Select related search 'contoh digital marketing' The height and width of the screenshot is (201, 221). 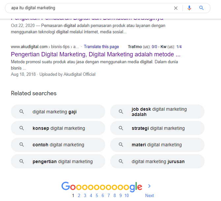pos(58,145)
